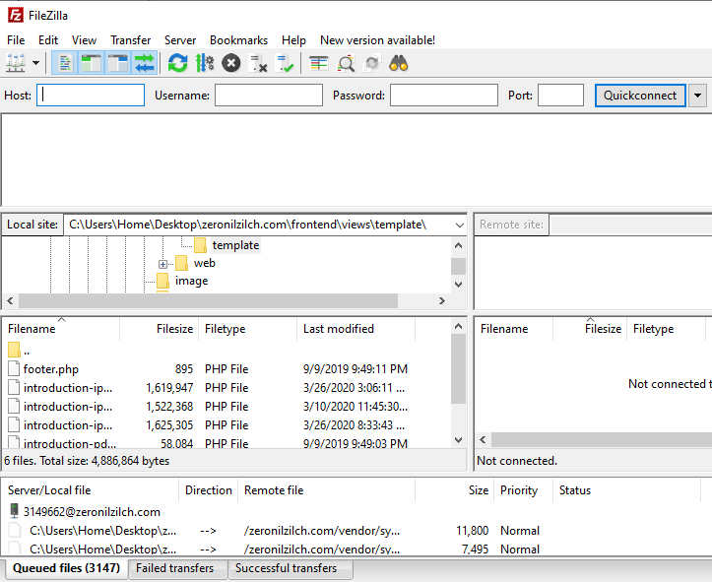The image size is (712, 582).
Task: Select queued file with size 7,495
Action: point(355,549)
